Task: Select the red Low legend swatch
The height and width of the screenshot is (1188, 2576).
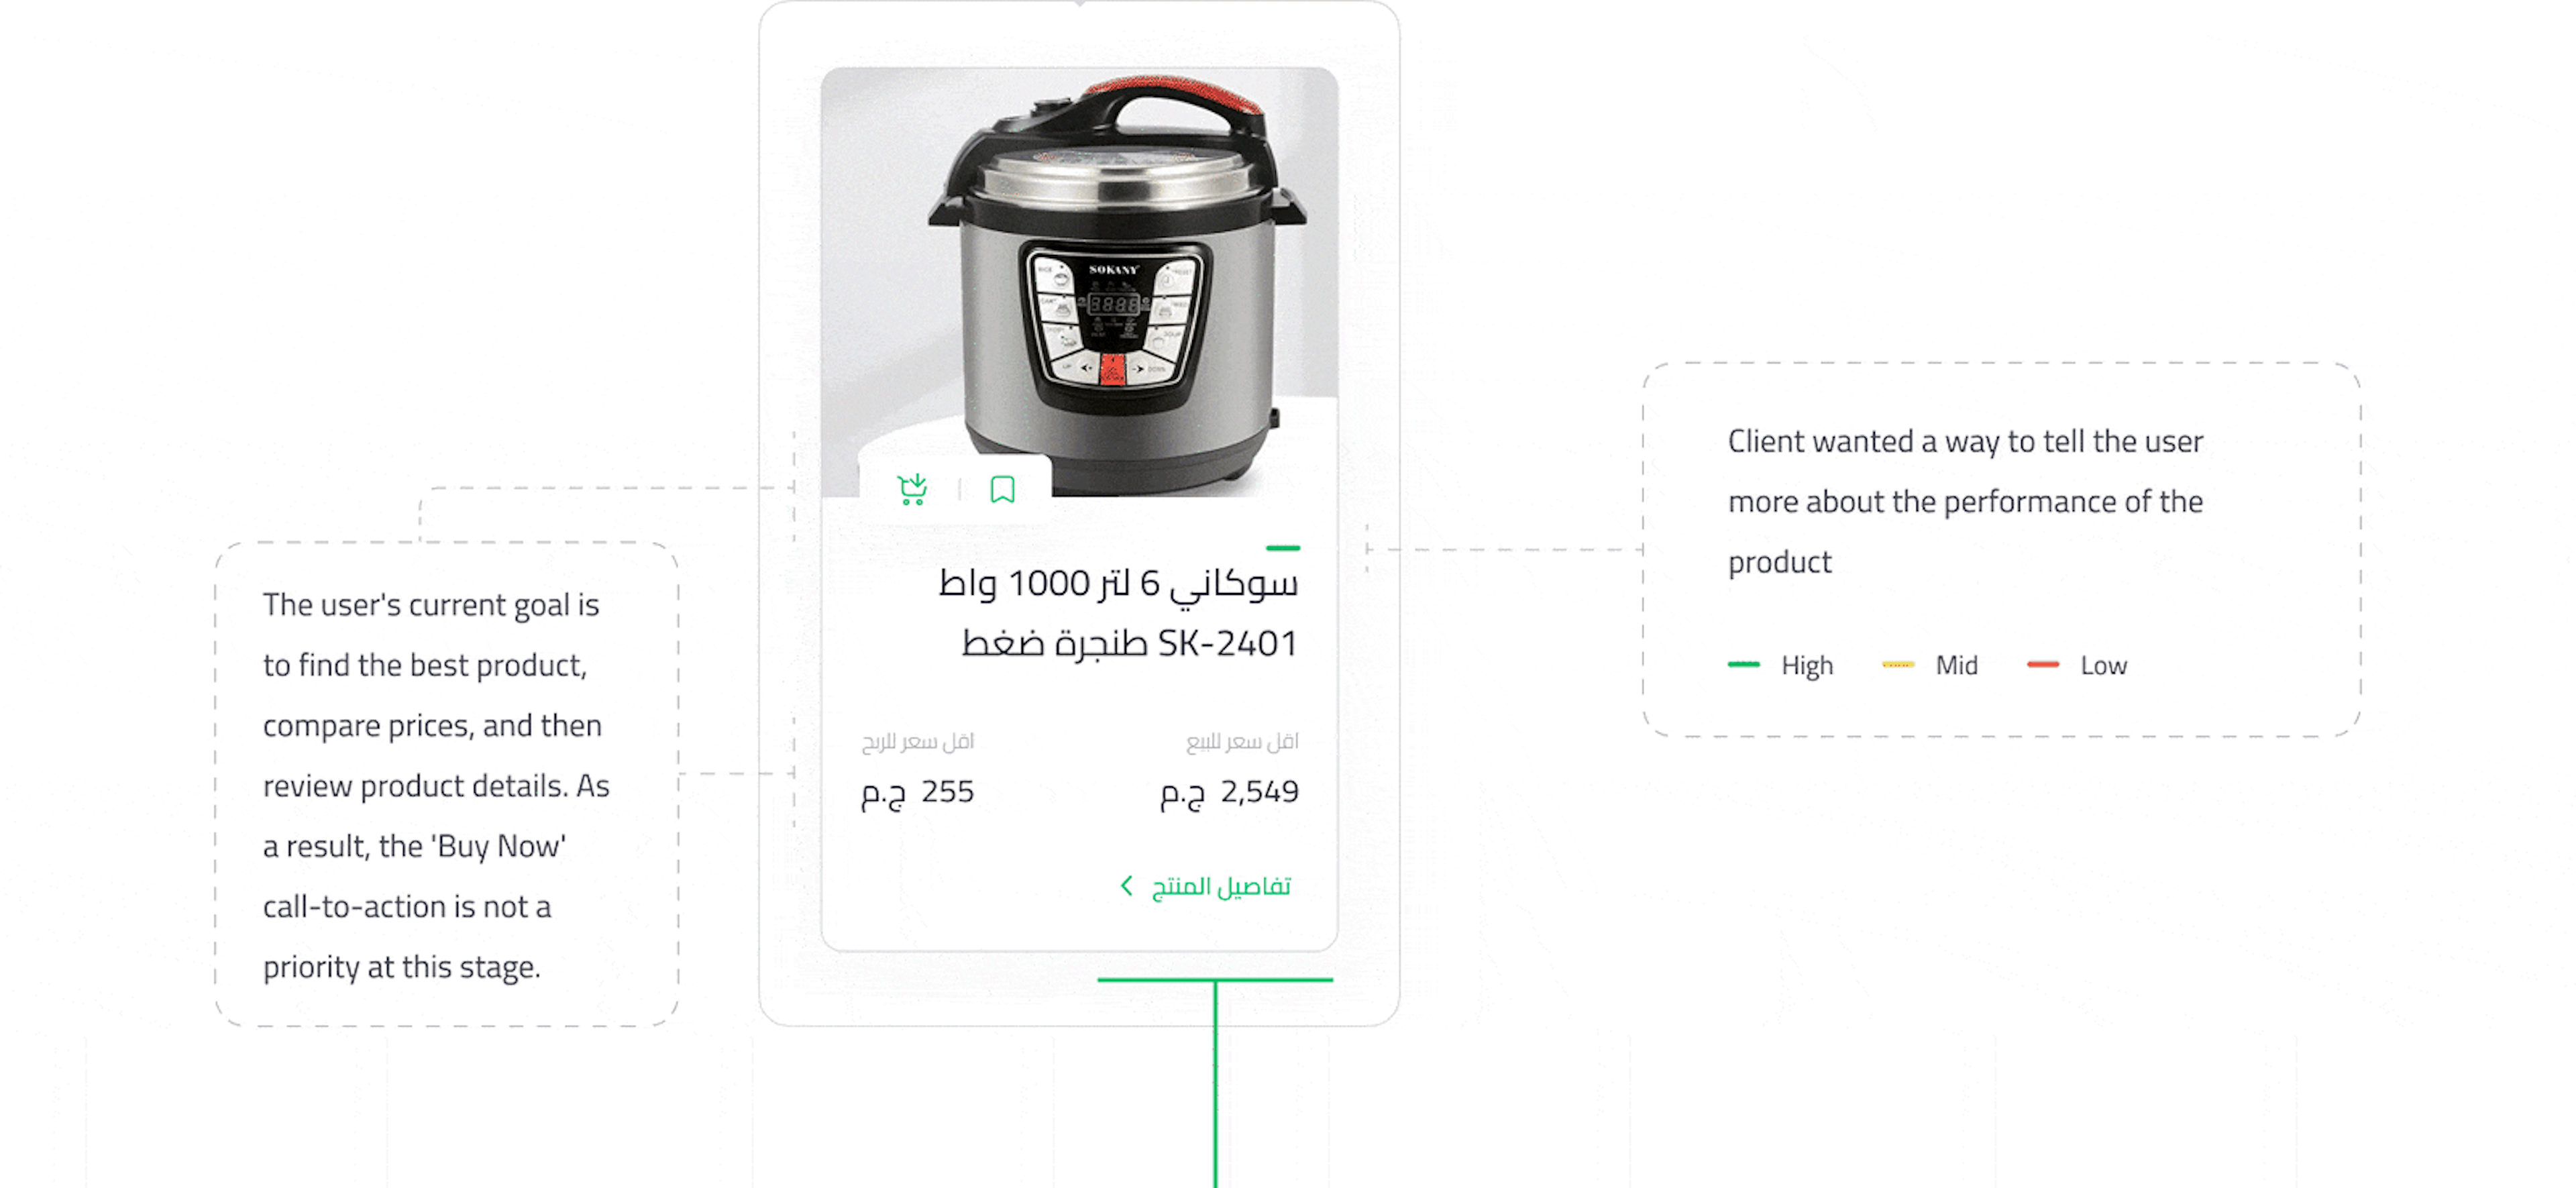Action: [x=2042, y=665]
